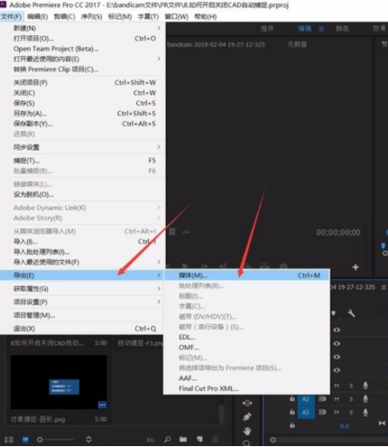Select the Slide tool above the Pen tool

click(247, 403)
